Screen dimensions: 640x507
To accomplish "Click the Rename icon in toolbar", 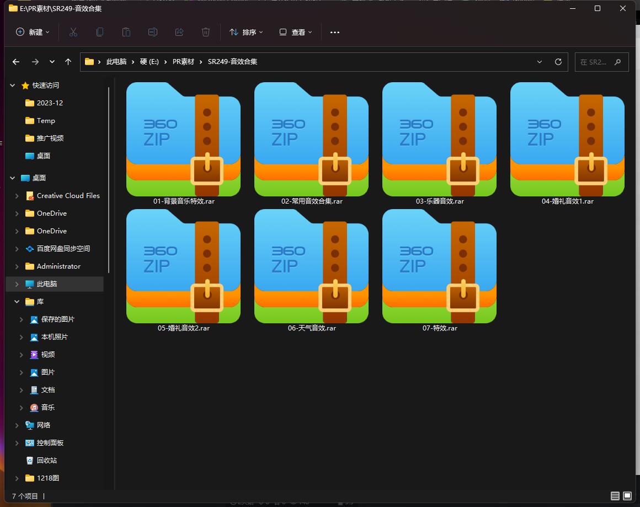I will tap(153, 32).
